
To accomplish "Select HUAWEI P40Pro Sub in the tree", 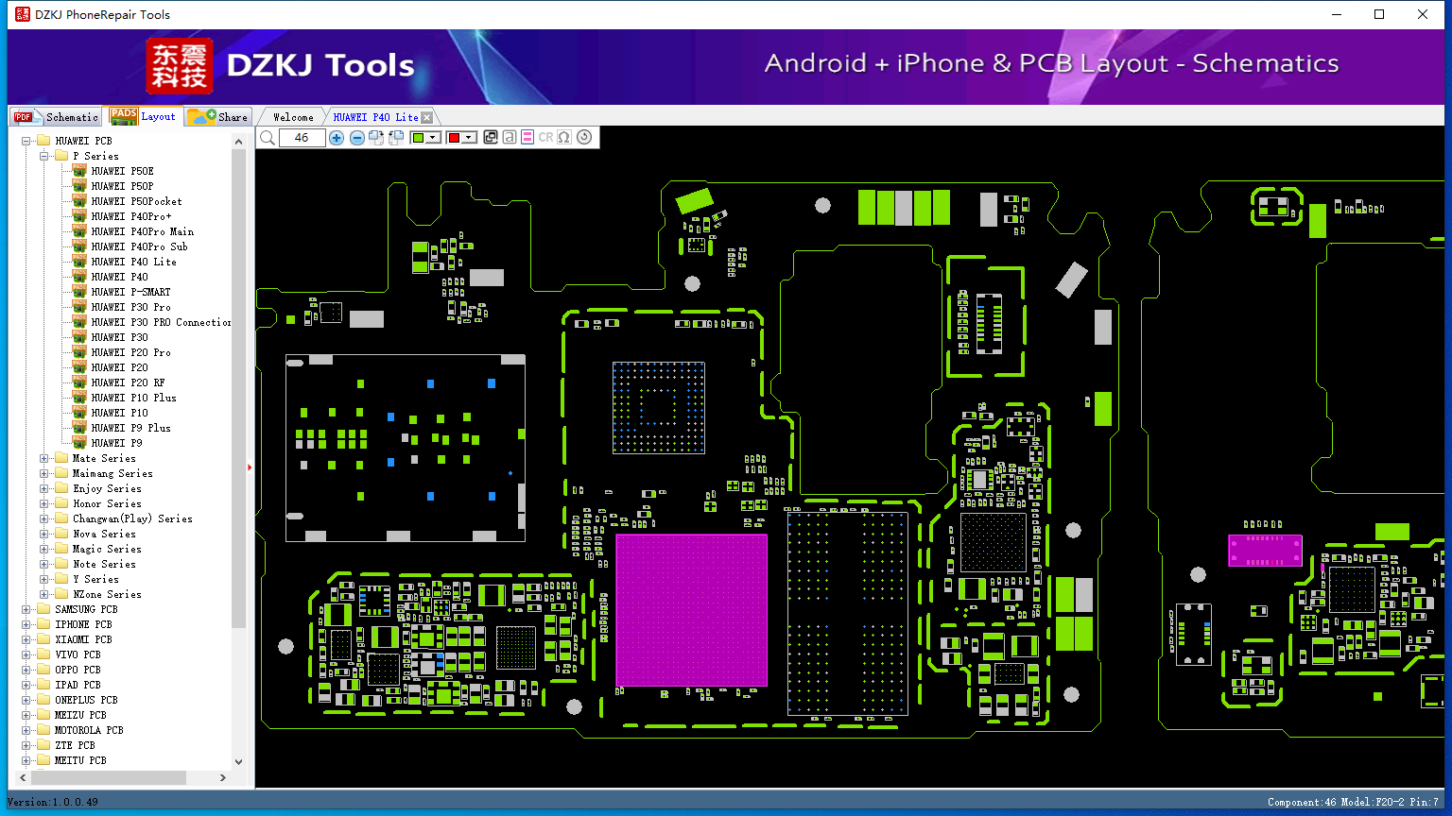I will [x=139, y=246].
